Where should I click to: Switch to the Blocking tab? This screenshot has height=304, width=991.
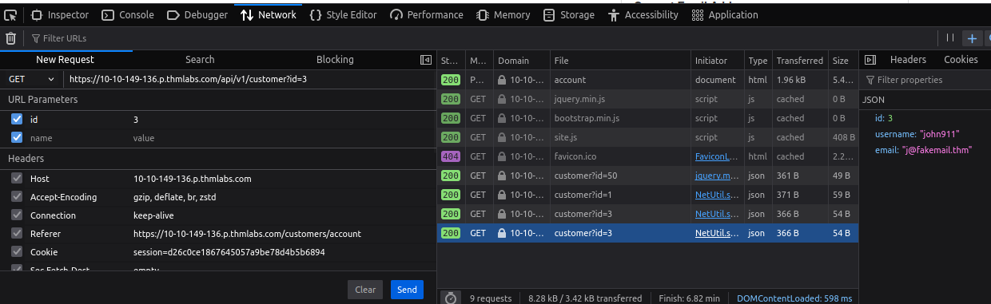[x=335, y=60]
